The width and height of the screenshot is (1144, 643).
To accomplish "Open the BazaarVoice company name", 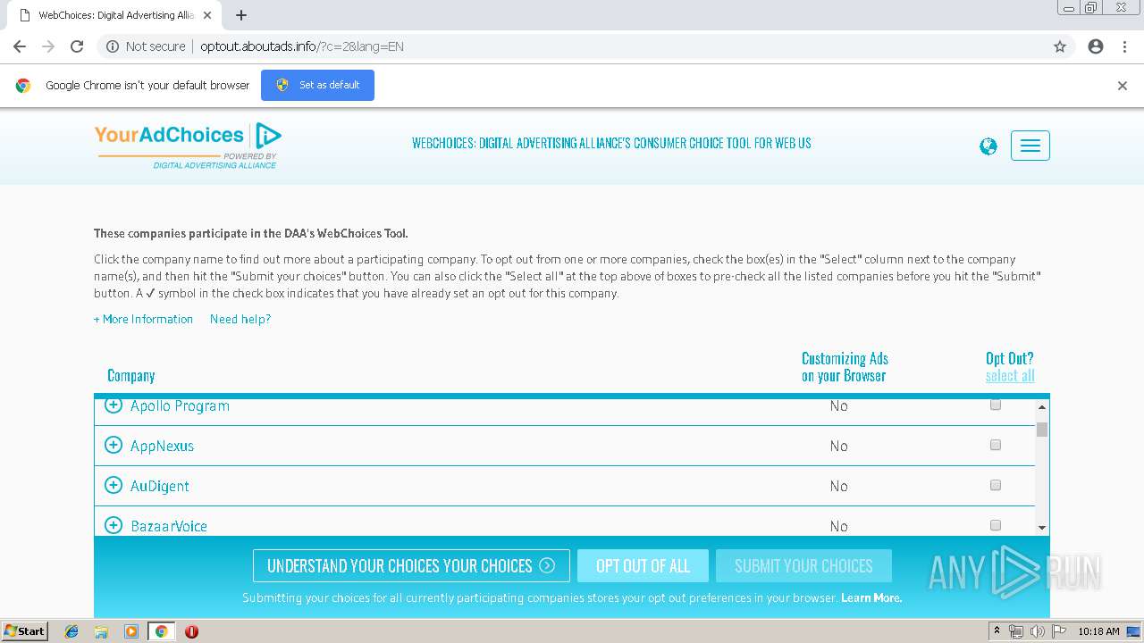I will click(x=169, y=526).
